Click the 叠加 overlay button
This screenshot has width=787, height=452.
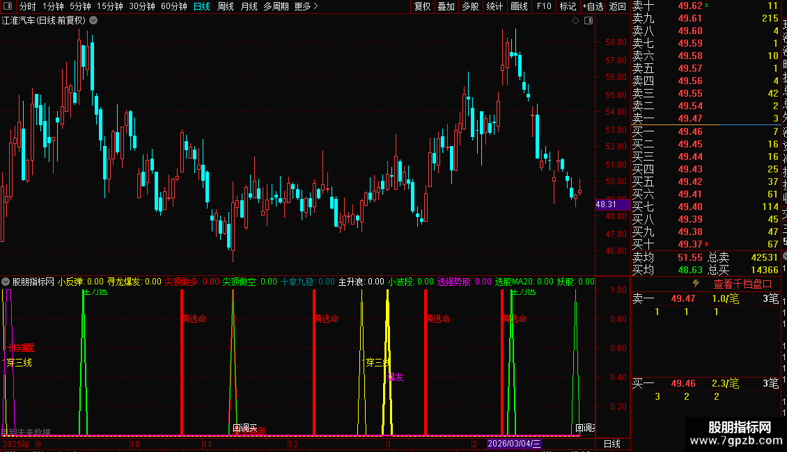click(446, 6)
